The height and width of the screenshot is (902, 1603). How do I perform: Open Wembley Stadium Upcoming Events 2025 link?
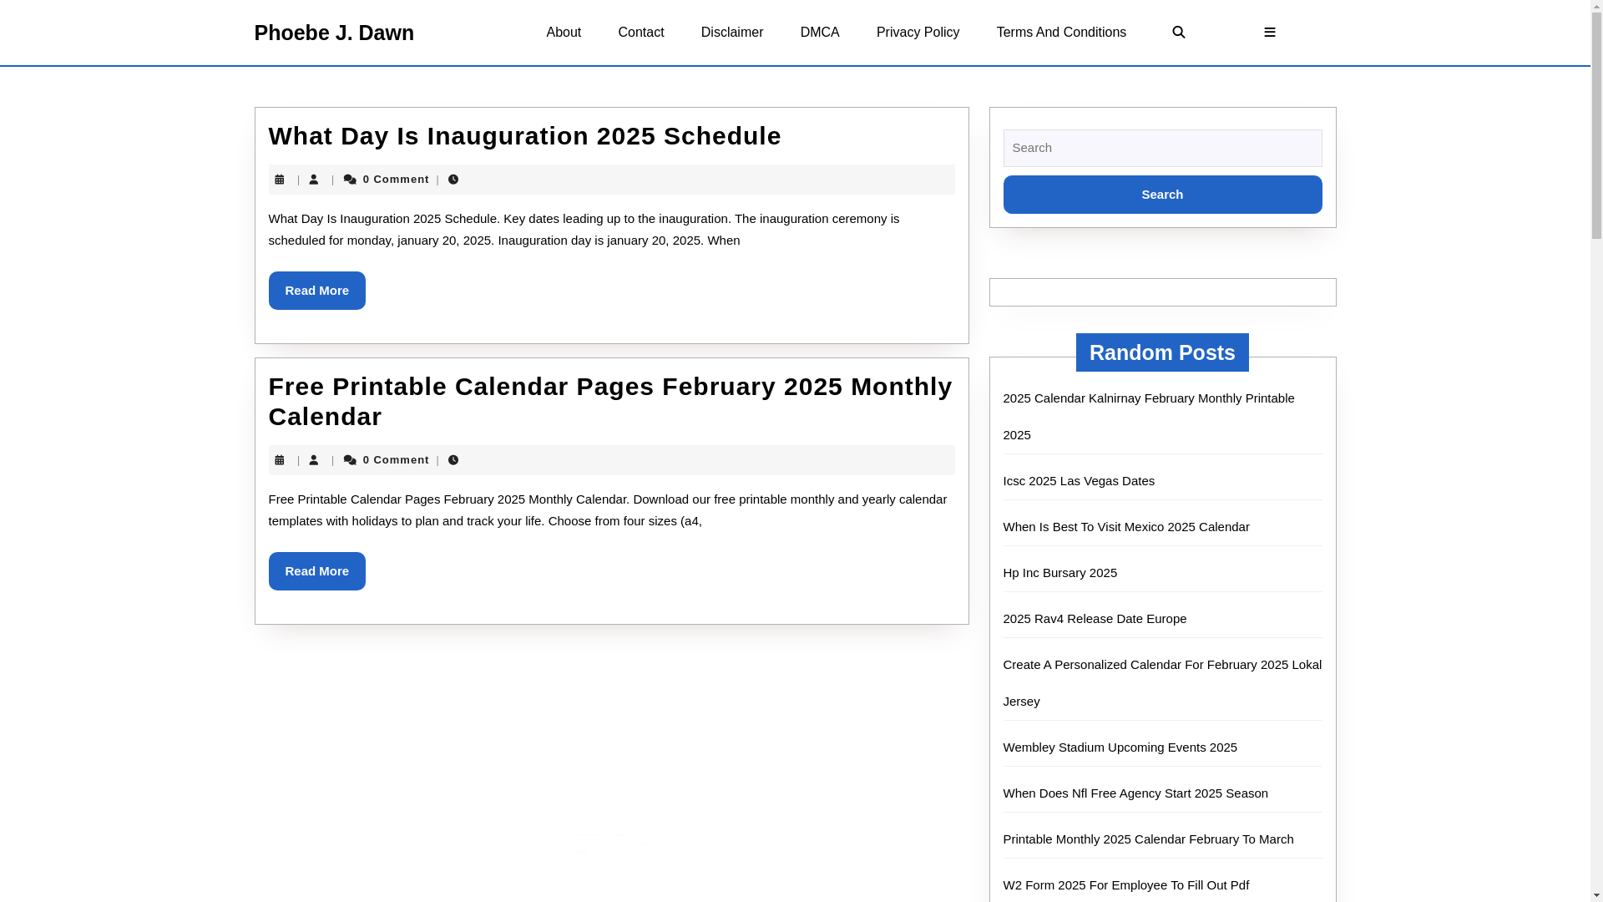click(1120, 747)
